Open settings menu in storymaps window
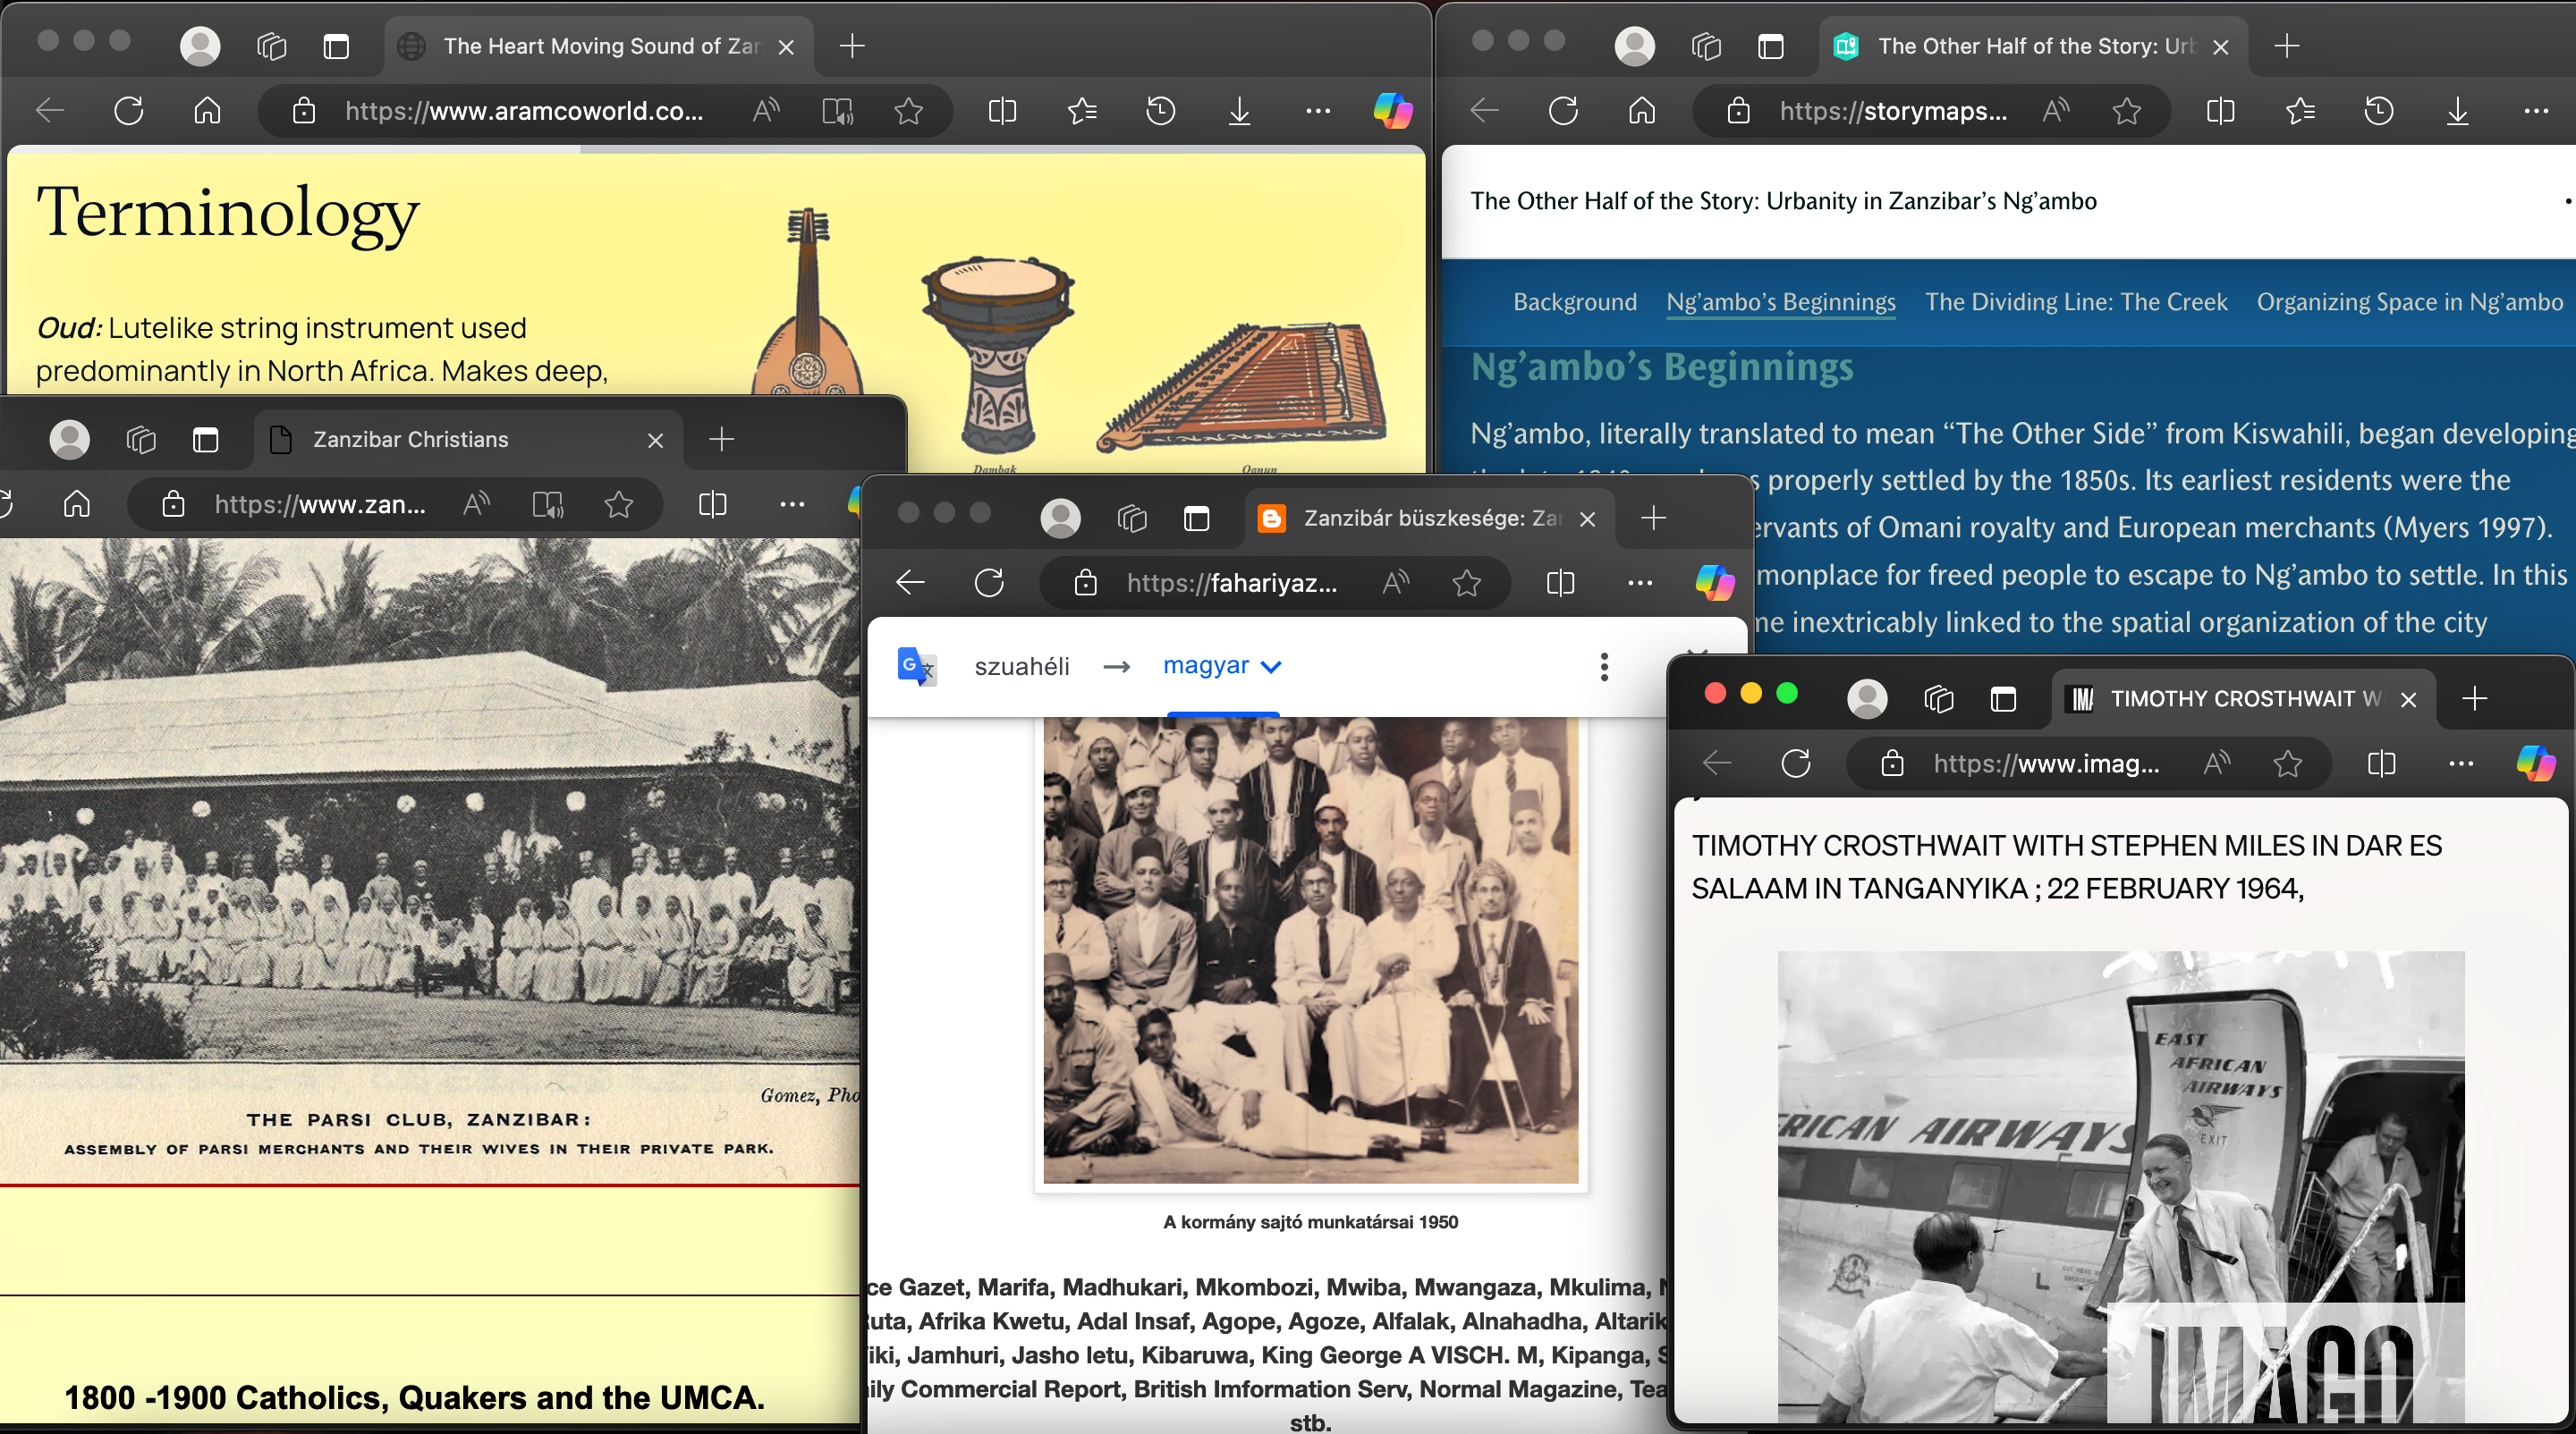The height and width of the screenshot is (1434, 2576). pos(2536,110)
